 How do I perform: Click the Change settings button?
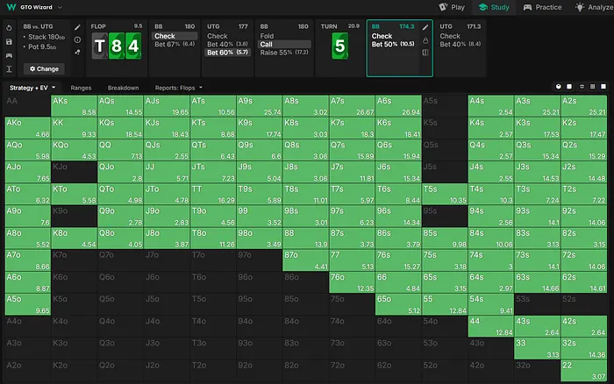click(42, 68)
